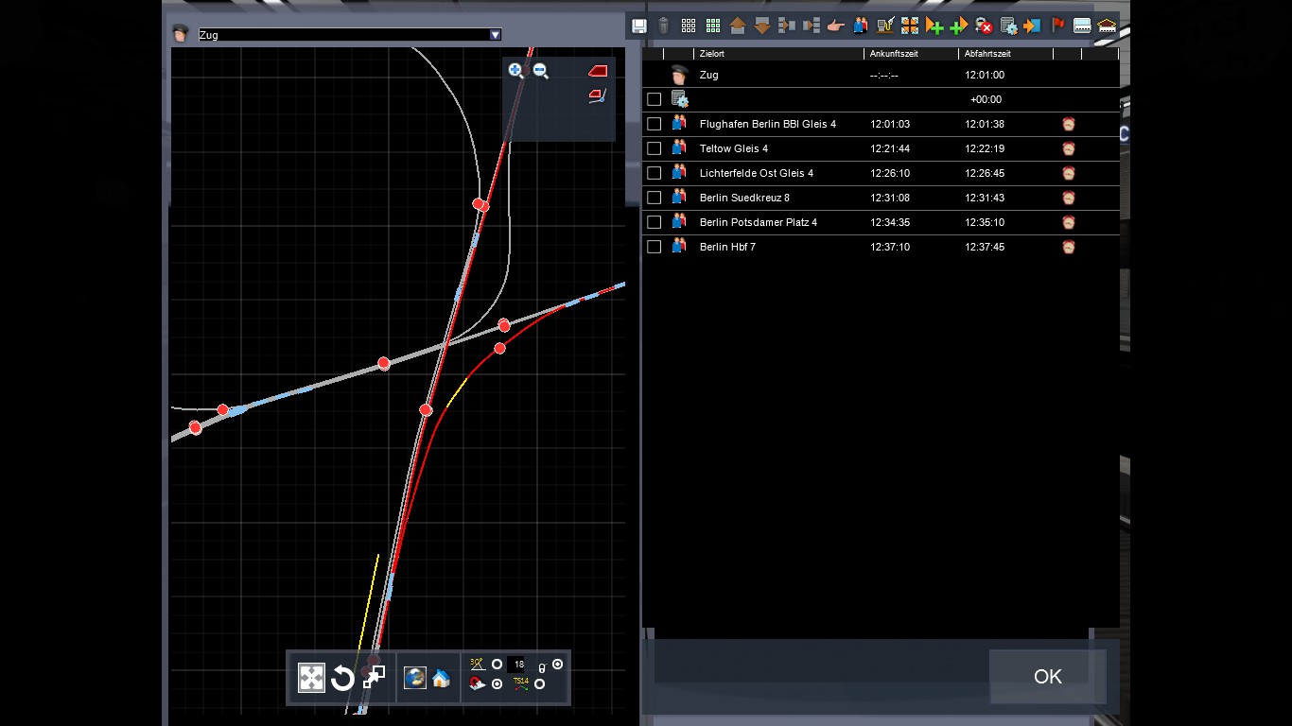Click the fuel pump refuel instruction icon
Viewport: 1292px width, 726px height.
click(885, 26)
